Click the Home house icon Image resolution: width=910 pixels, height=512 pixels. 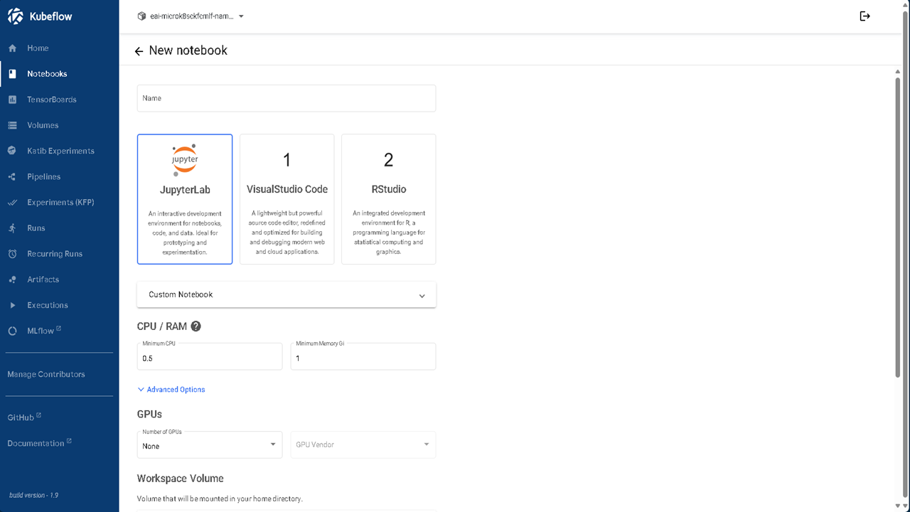coord(12,48)
